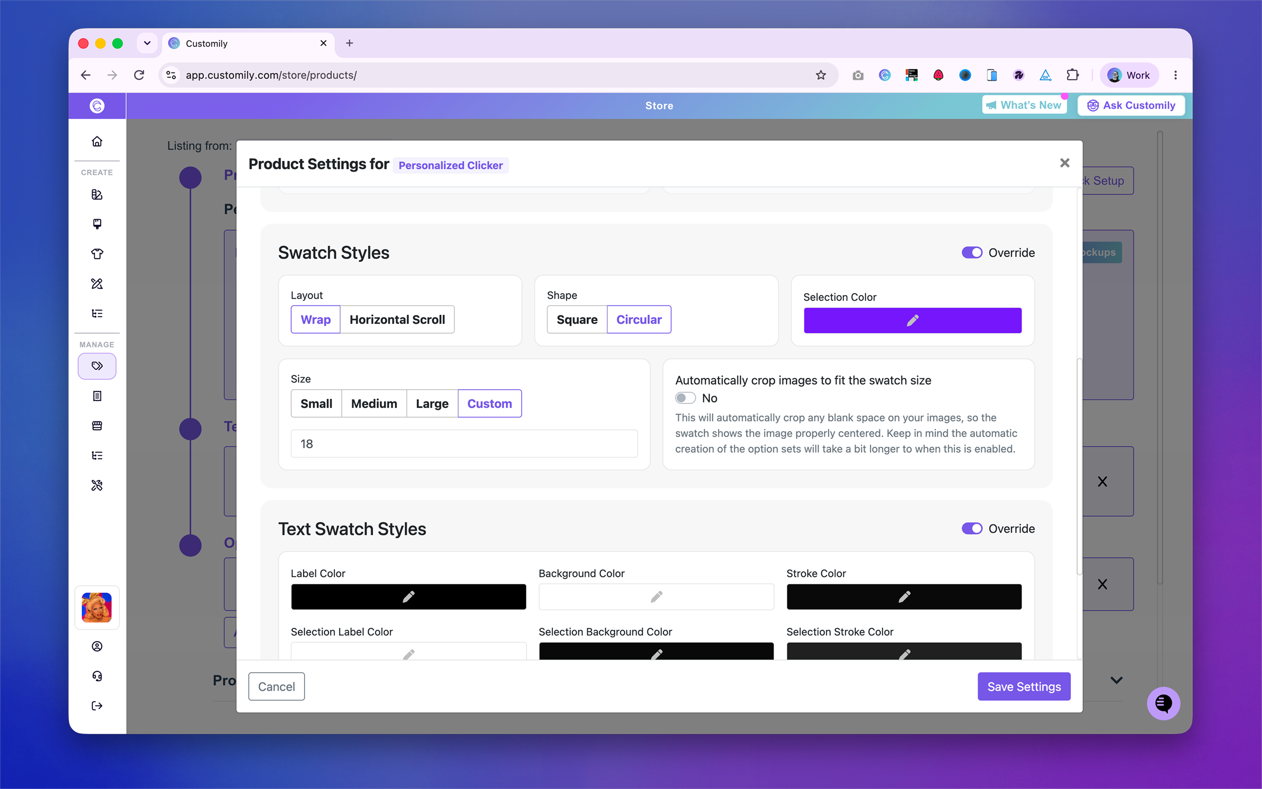Image resolution: width=1262 pixels, height=789 pixels.
Task: Open the chat bubble support widget
Action: [x=1163, y=703]
